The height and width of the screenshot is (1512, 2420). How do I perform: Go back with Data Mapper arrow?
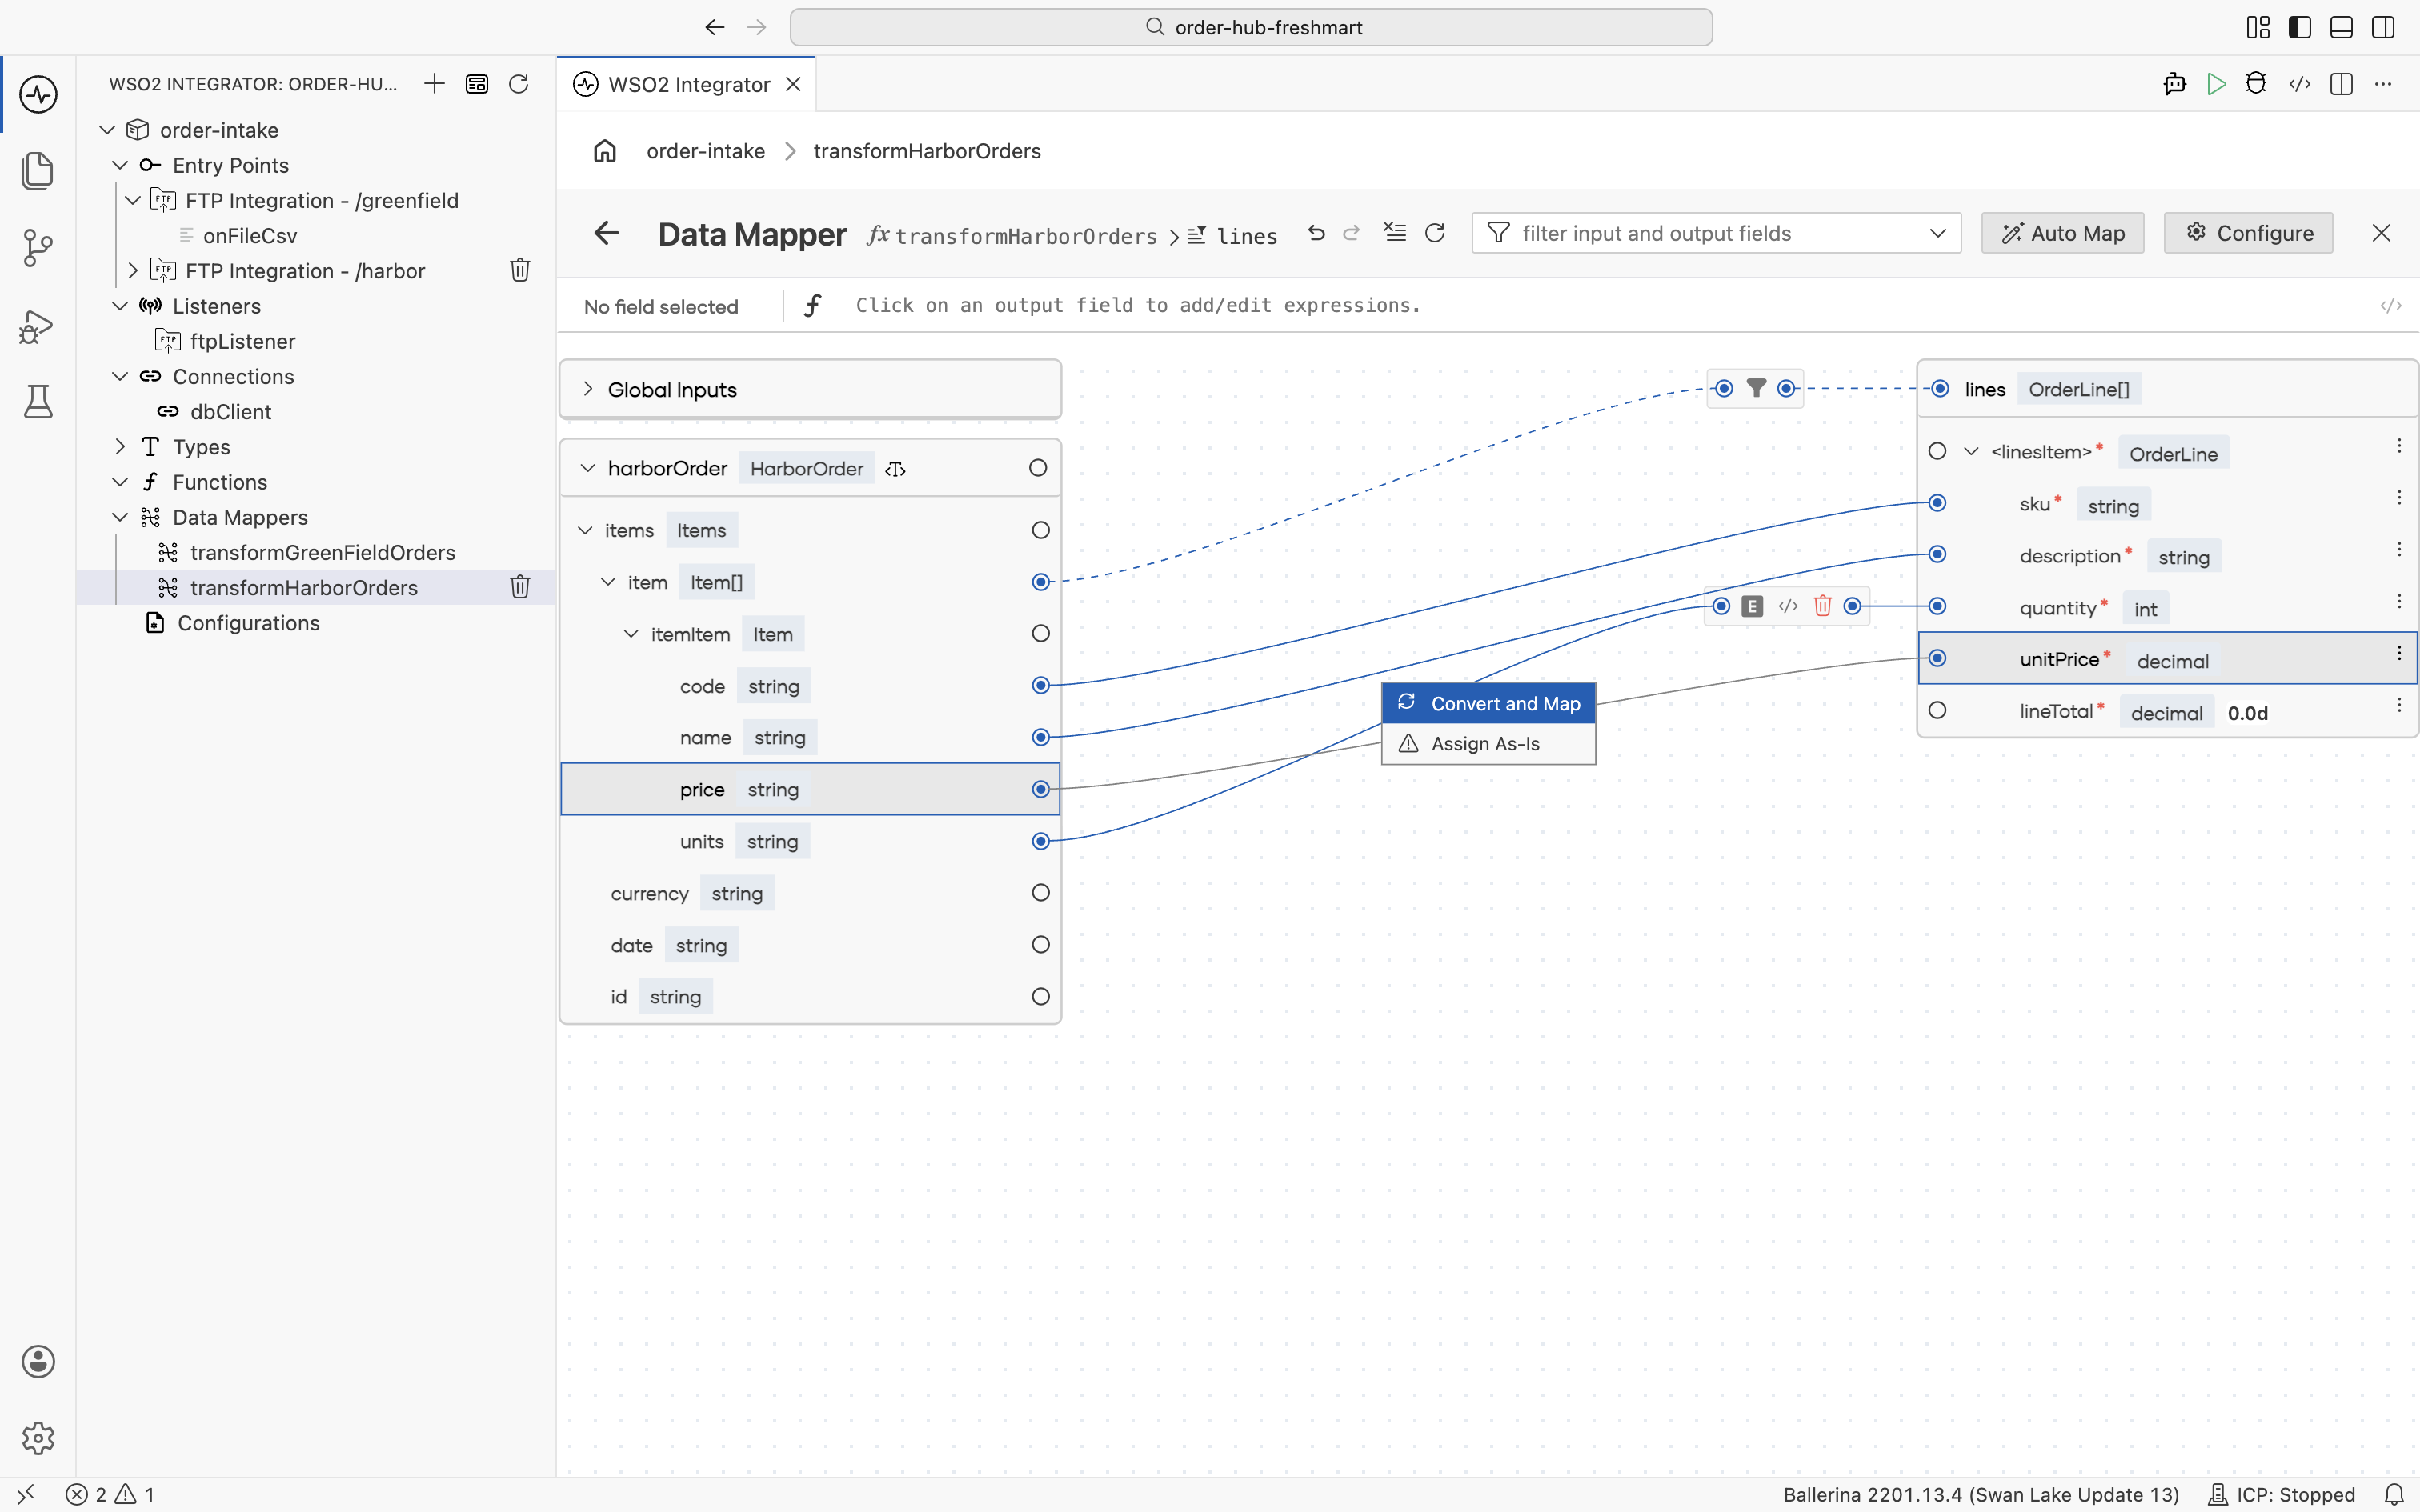pos(607,233)
